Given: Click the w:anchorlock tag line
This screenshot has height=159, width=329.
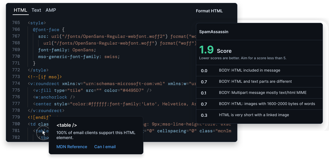Looking at the screenshot, I should coord(54,97).
